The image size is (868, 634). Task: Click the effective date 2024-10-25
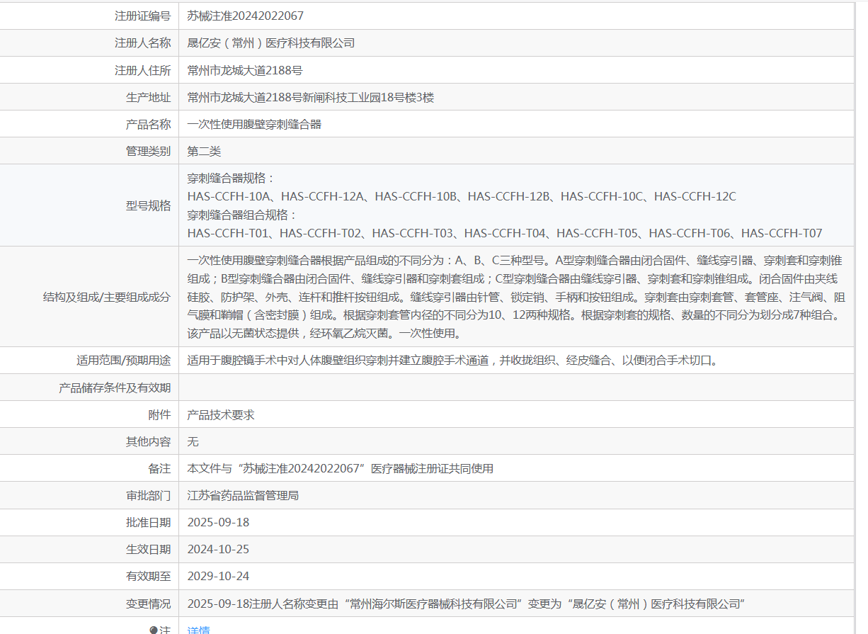pyautogui.click(x=218, y=549)
